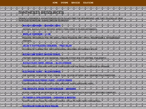
Task: Click text 'Performance-forward patching strategies for the Easel'
Action: click(67, 67)
